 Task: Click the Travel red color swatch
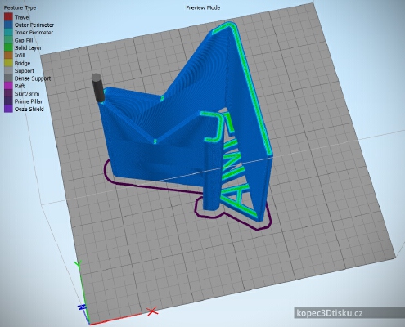point(8,17)
